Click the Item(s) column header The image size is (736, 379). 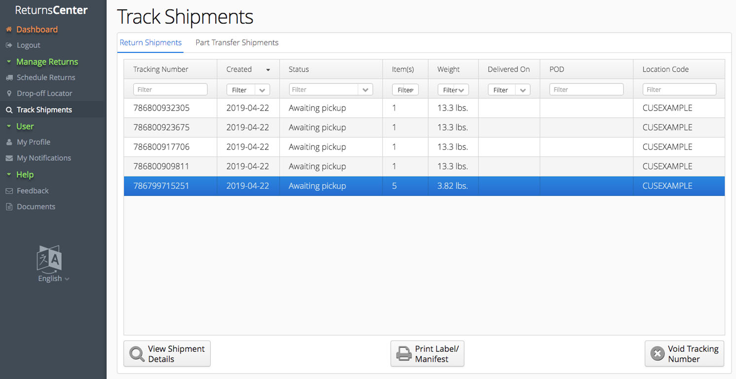[405, 70]
